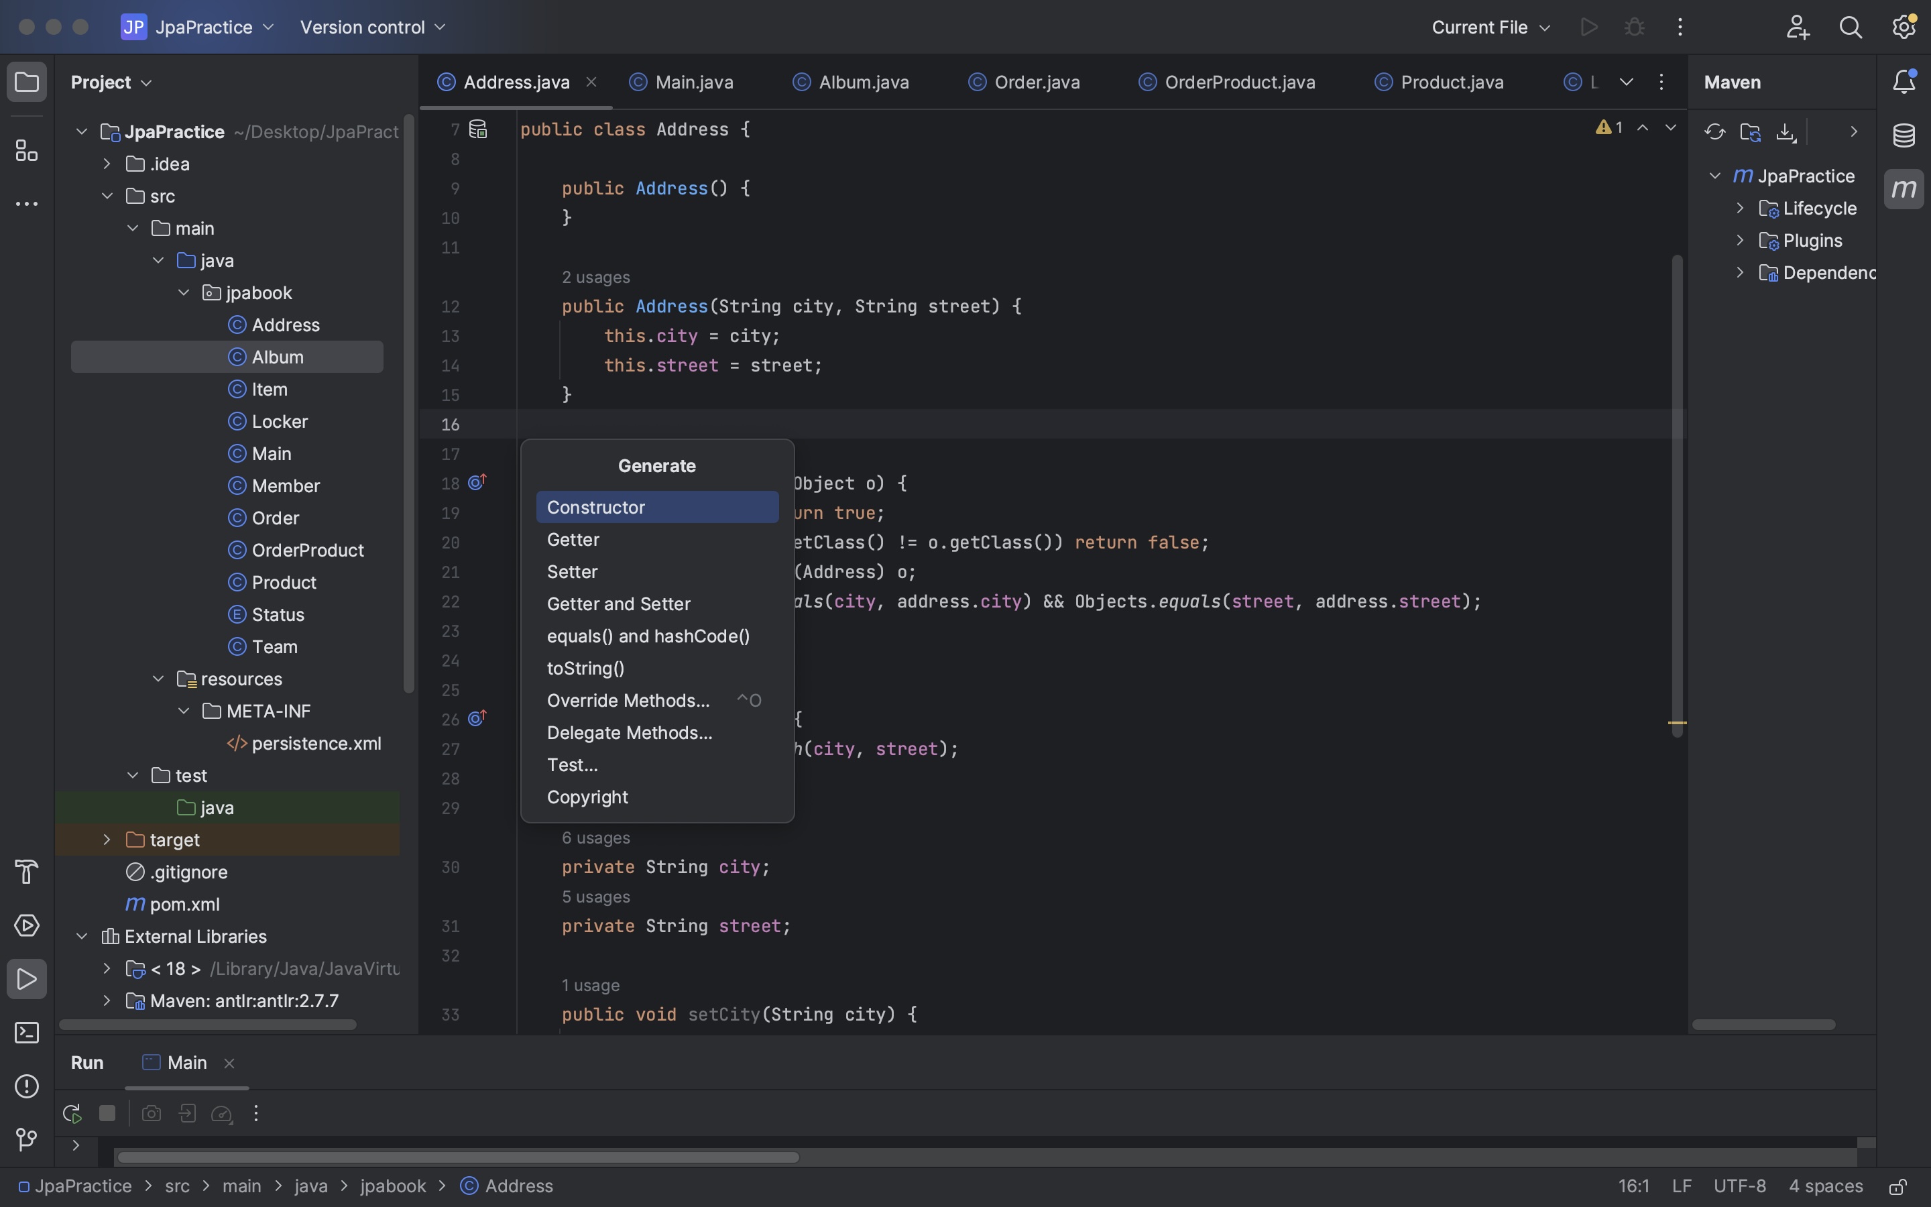Open the Terminal tool window
Viewport: 1931px width, 1207px height.
[26, 1033]
